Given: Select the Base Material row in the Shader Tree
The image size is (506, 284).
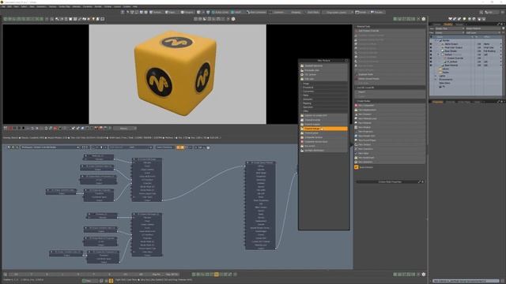Looking at the screenshot, I should pyautogui.click(x=466, y=65).
